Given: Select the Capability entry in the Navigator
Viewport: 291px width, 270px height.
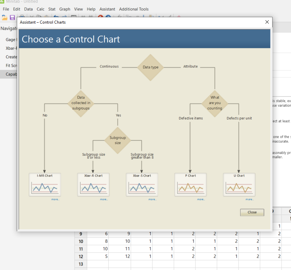Looking at the screenshot, I should pos(10,74).
